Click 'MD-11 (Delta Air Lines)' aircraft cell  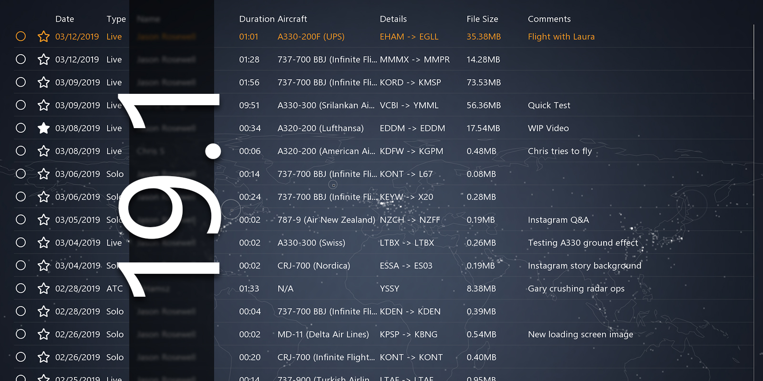(323, 334)
